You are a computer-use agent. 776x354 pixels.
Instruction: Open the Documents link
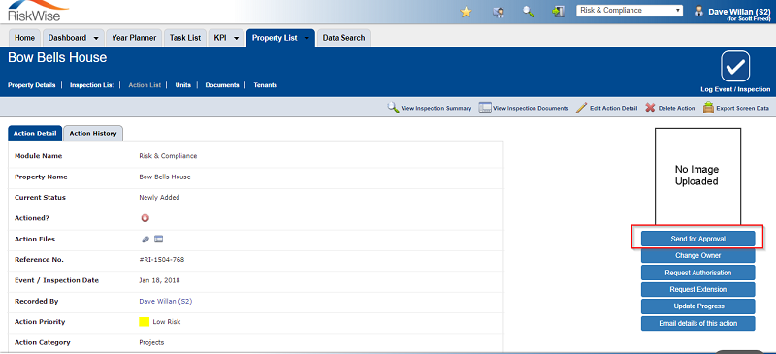[x=222, y=85]
